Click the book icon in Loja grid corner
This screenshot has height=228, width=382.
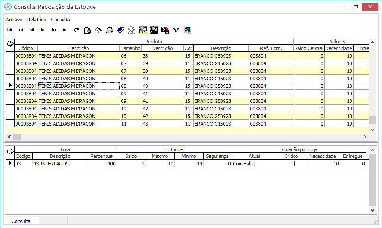click(10, 152)
